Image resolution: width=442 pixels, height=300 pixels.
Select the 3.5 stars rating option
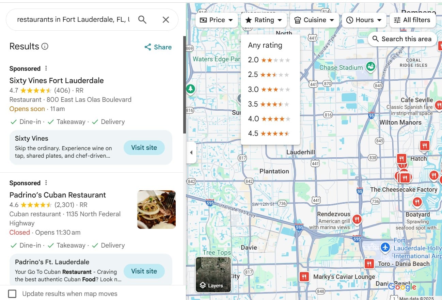(x=270, y=104)
